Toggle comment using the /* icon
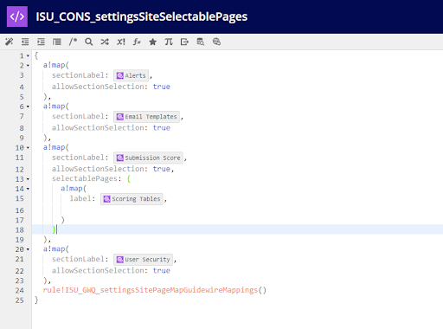 (73, 42)
